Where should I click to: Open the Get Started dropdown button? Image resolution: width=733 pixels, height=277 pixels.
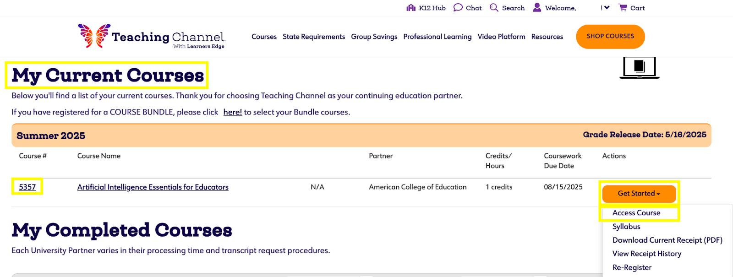639,194
